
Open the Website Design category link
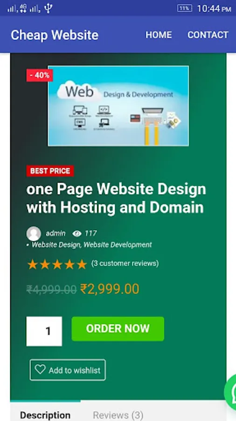coord(56,245)
